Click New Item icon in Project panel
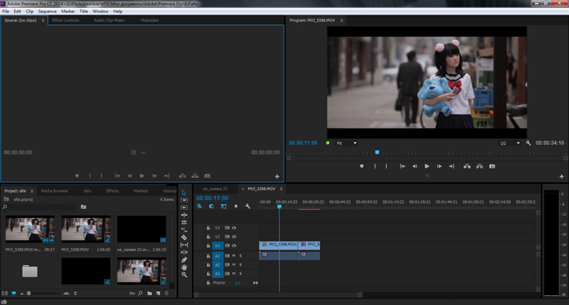Viewport: 569px width, 305px height. [x=159, y=294]
